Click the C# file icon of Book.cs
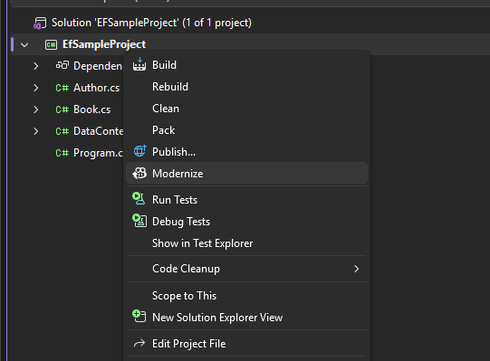The image size is (490, 361). pyautogui.click(x=62, y=109)
